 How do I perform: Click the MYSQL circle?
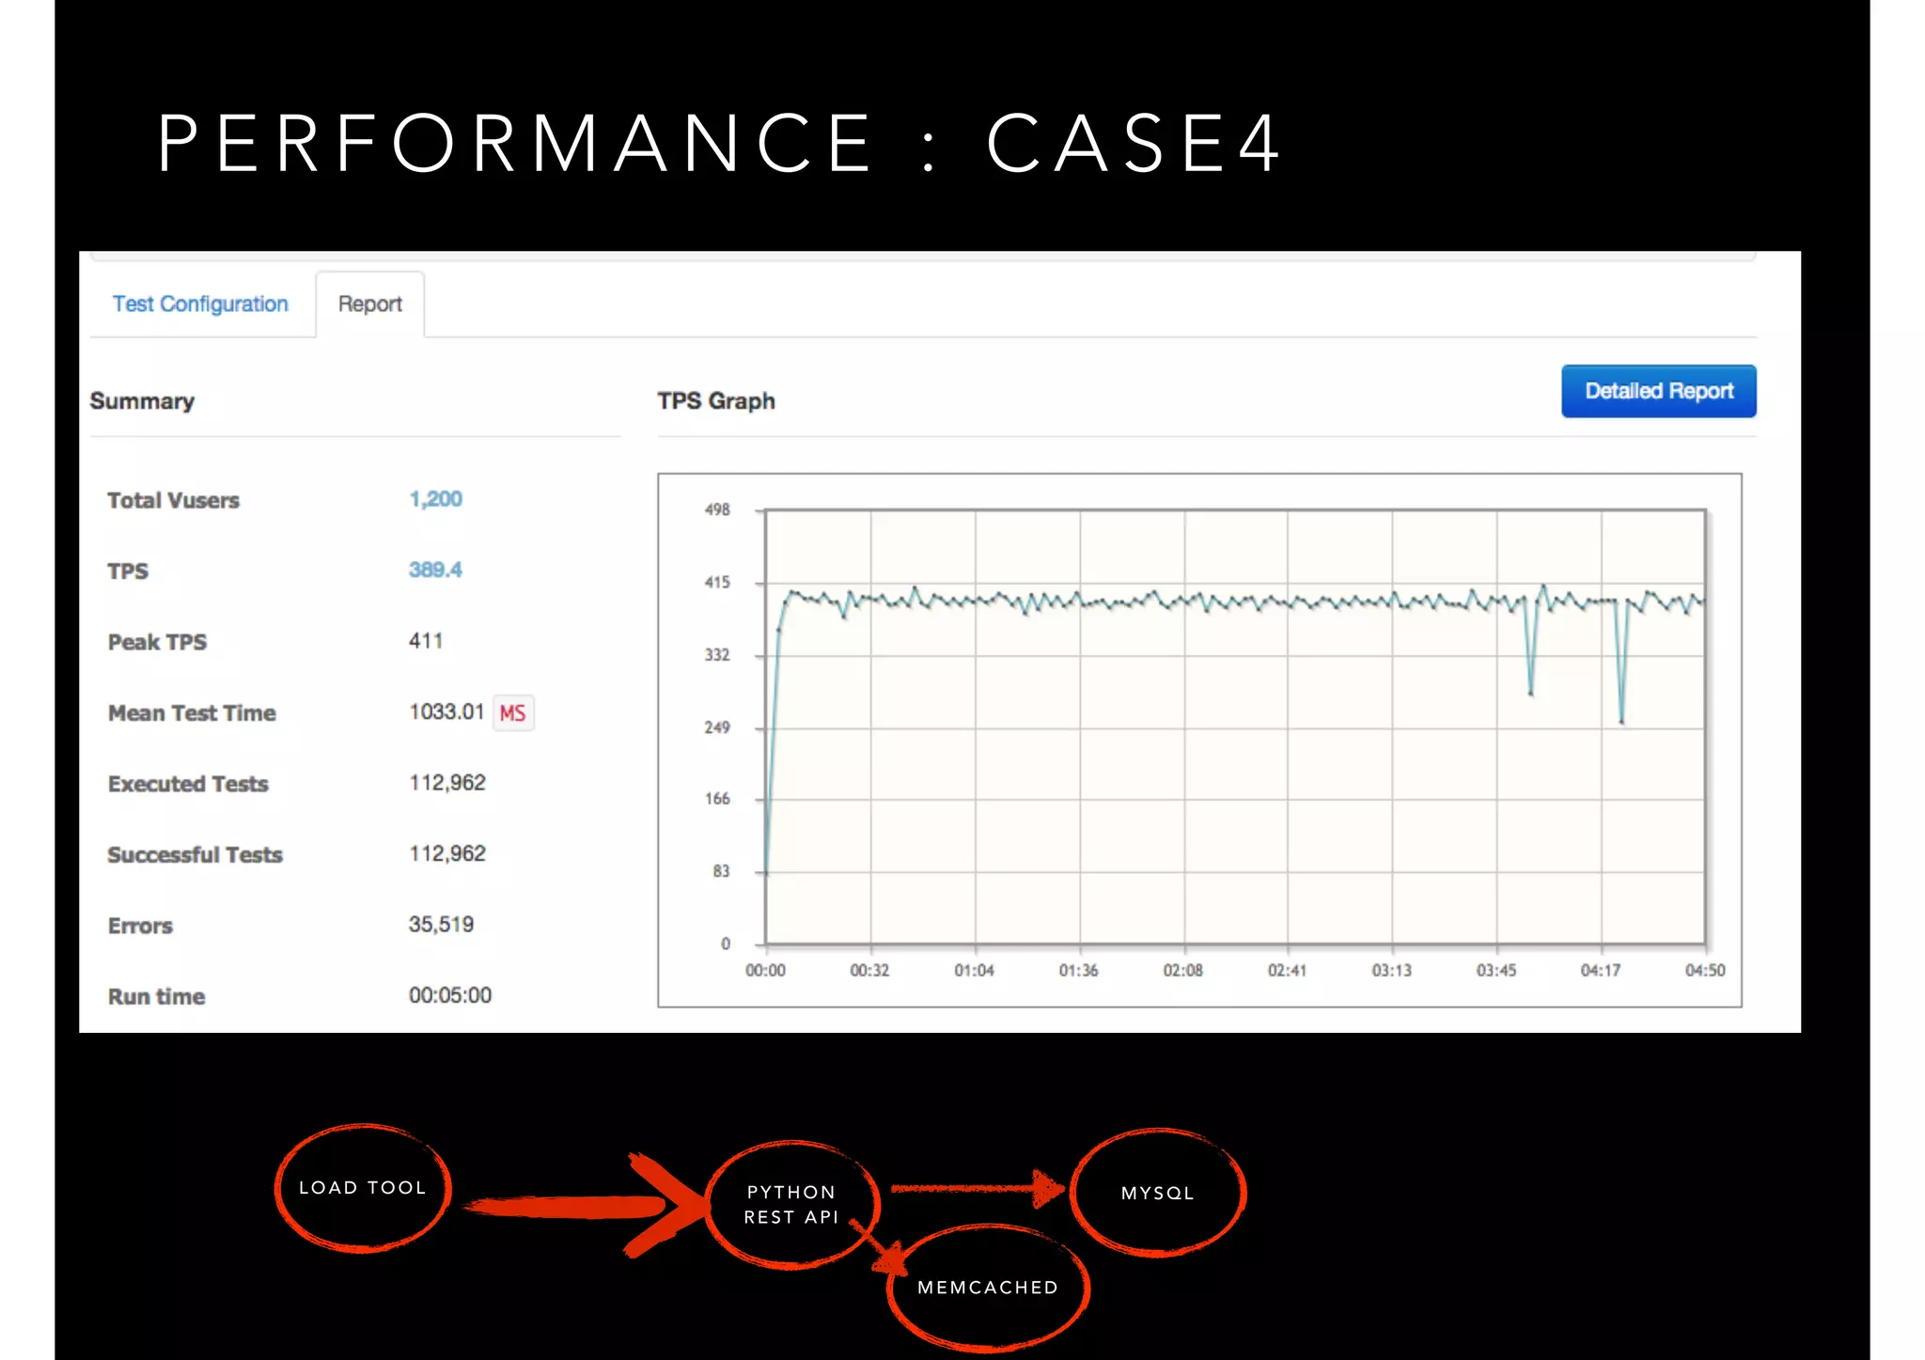[x=1157, y=1193]
